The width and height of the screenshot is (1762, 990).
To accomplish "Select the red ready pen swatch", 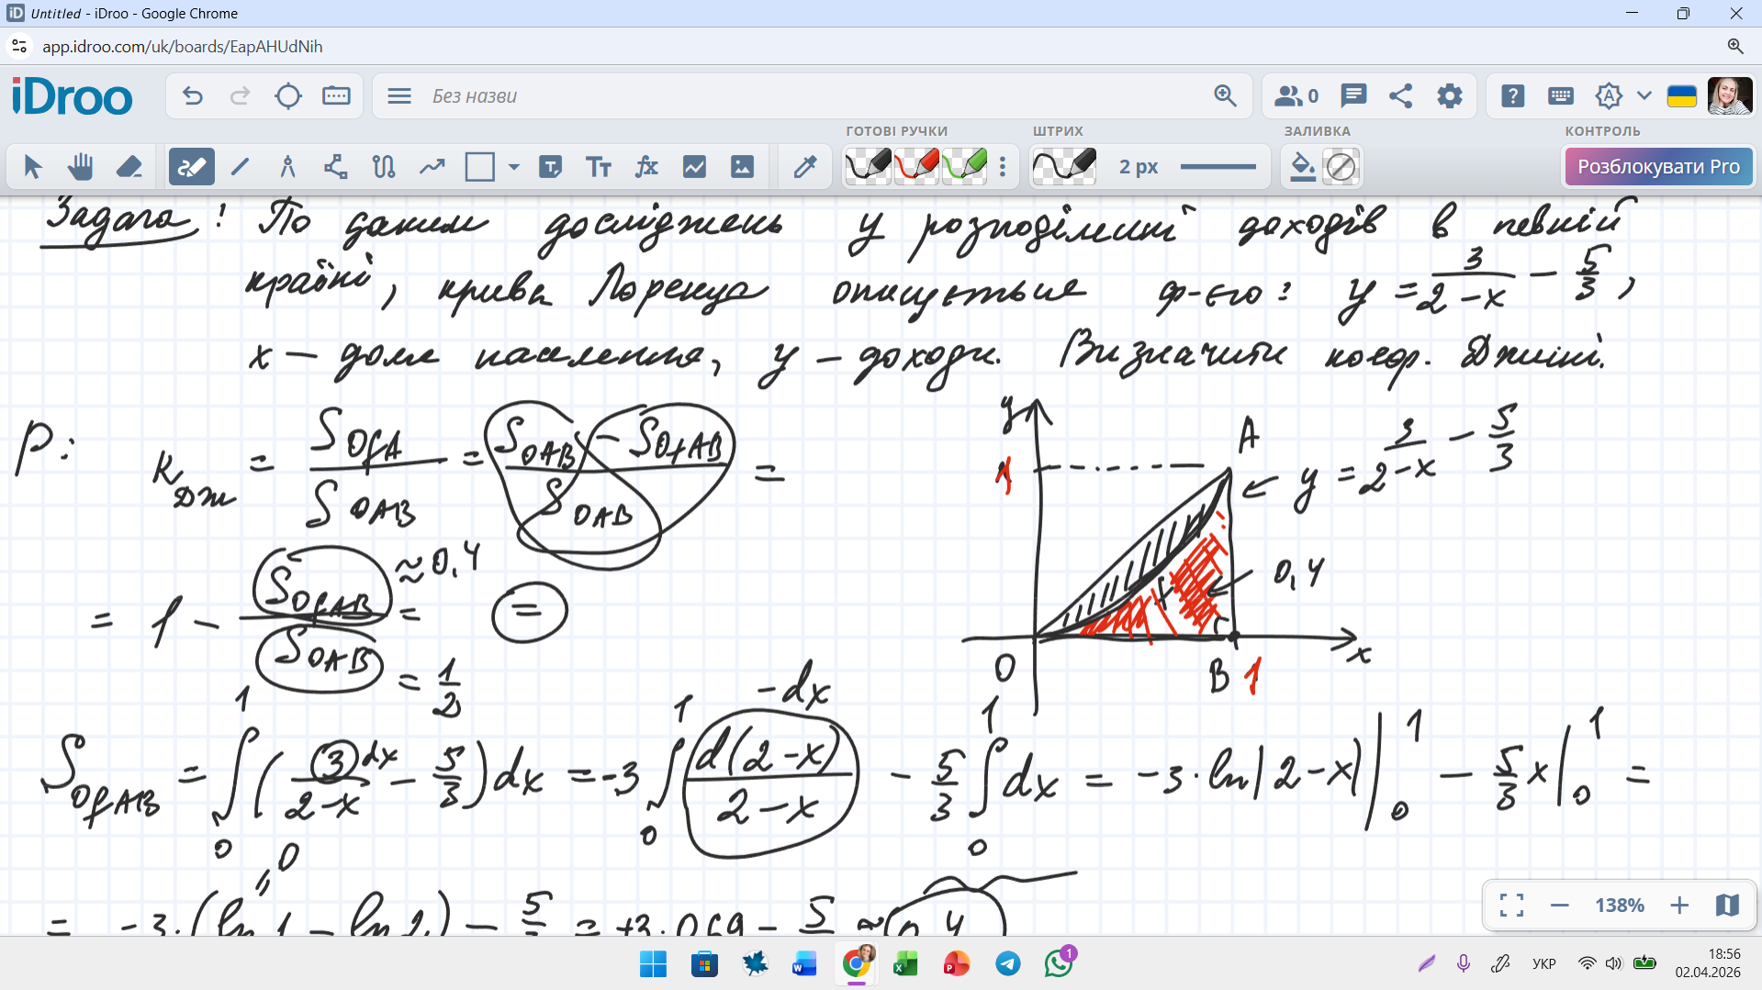I will click(x=915, y=167).
